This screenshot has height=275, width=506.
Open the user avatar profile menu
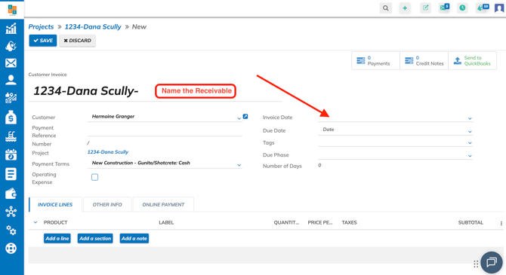[499, 8]
